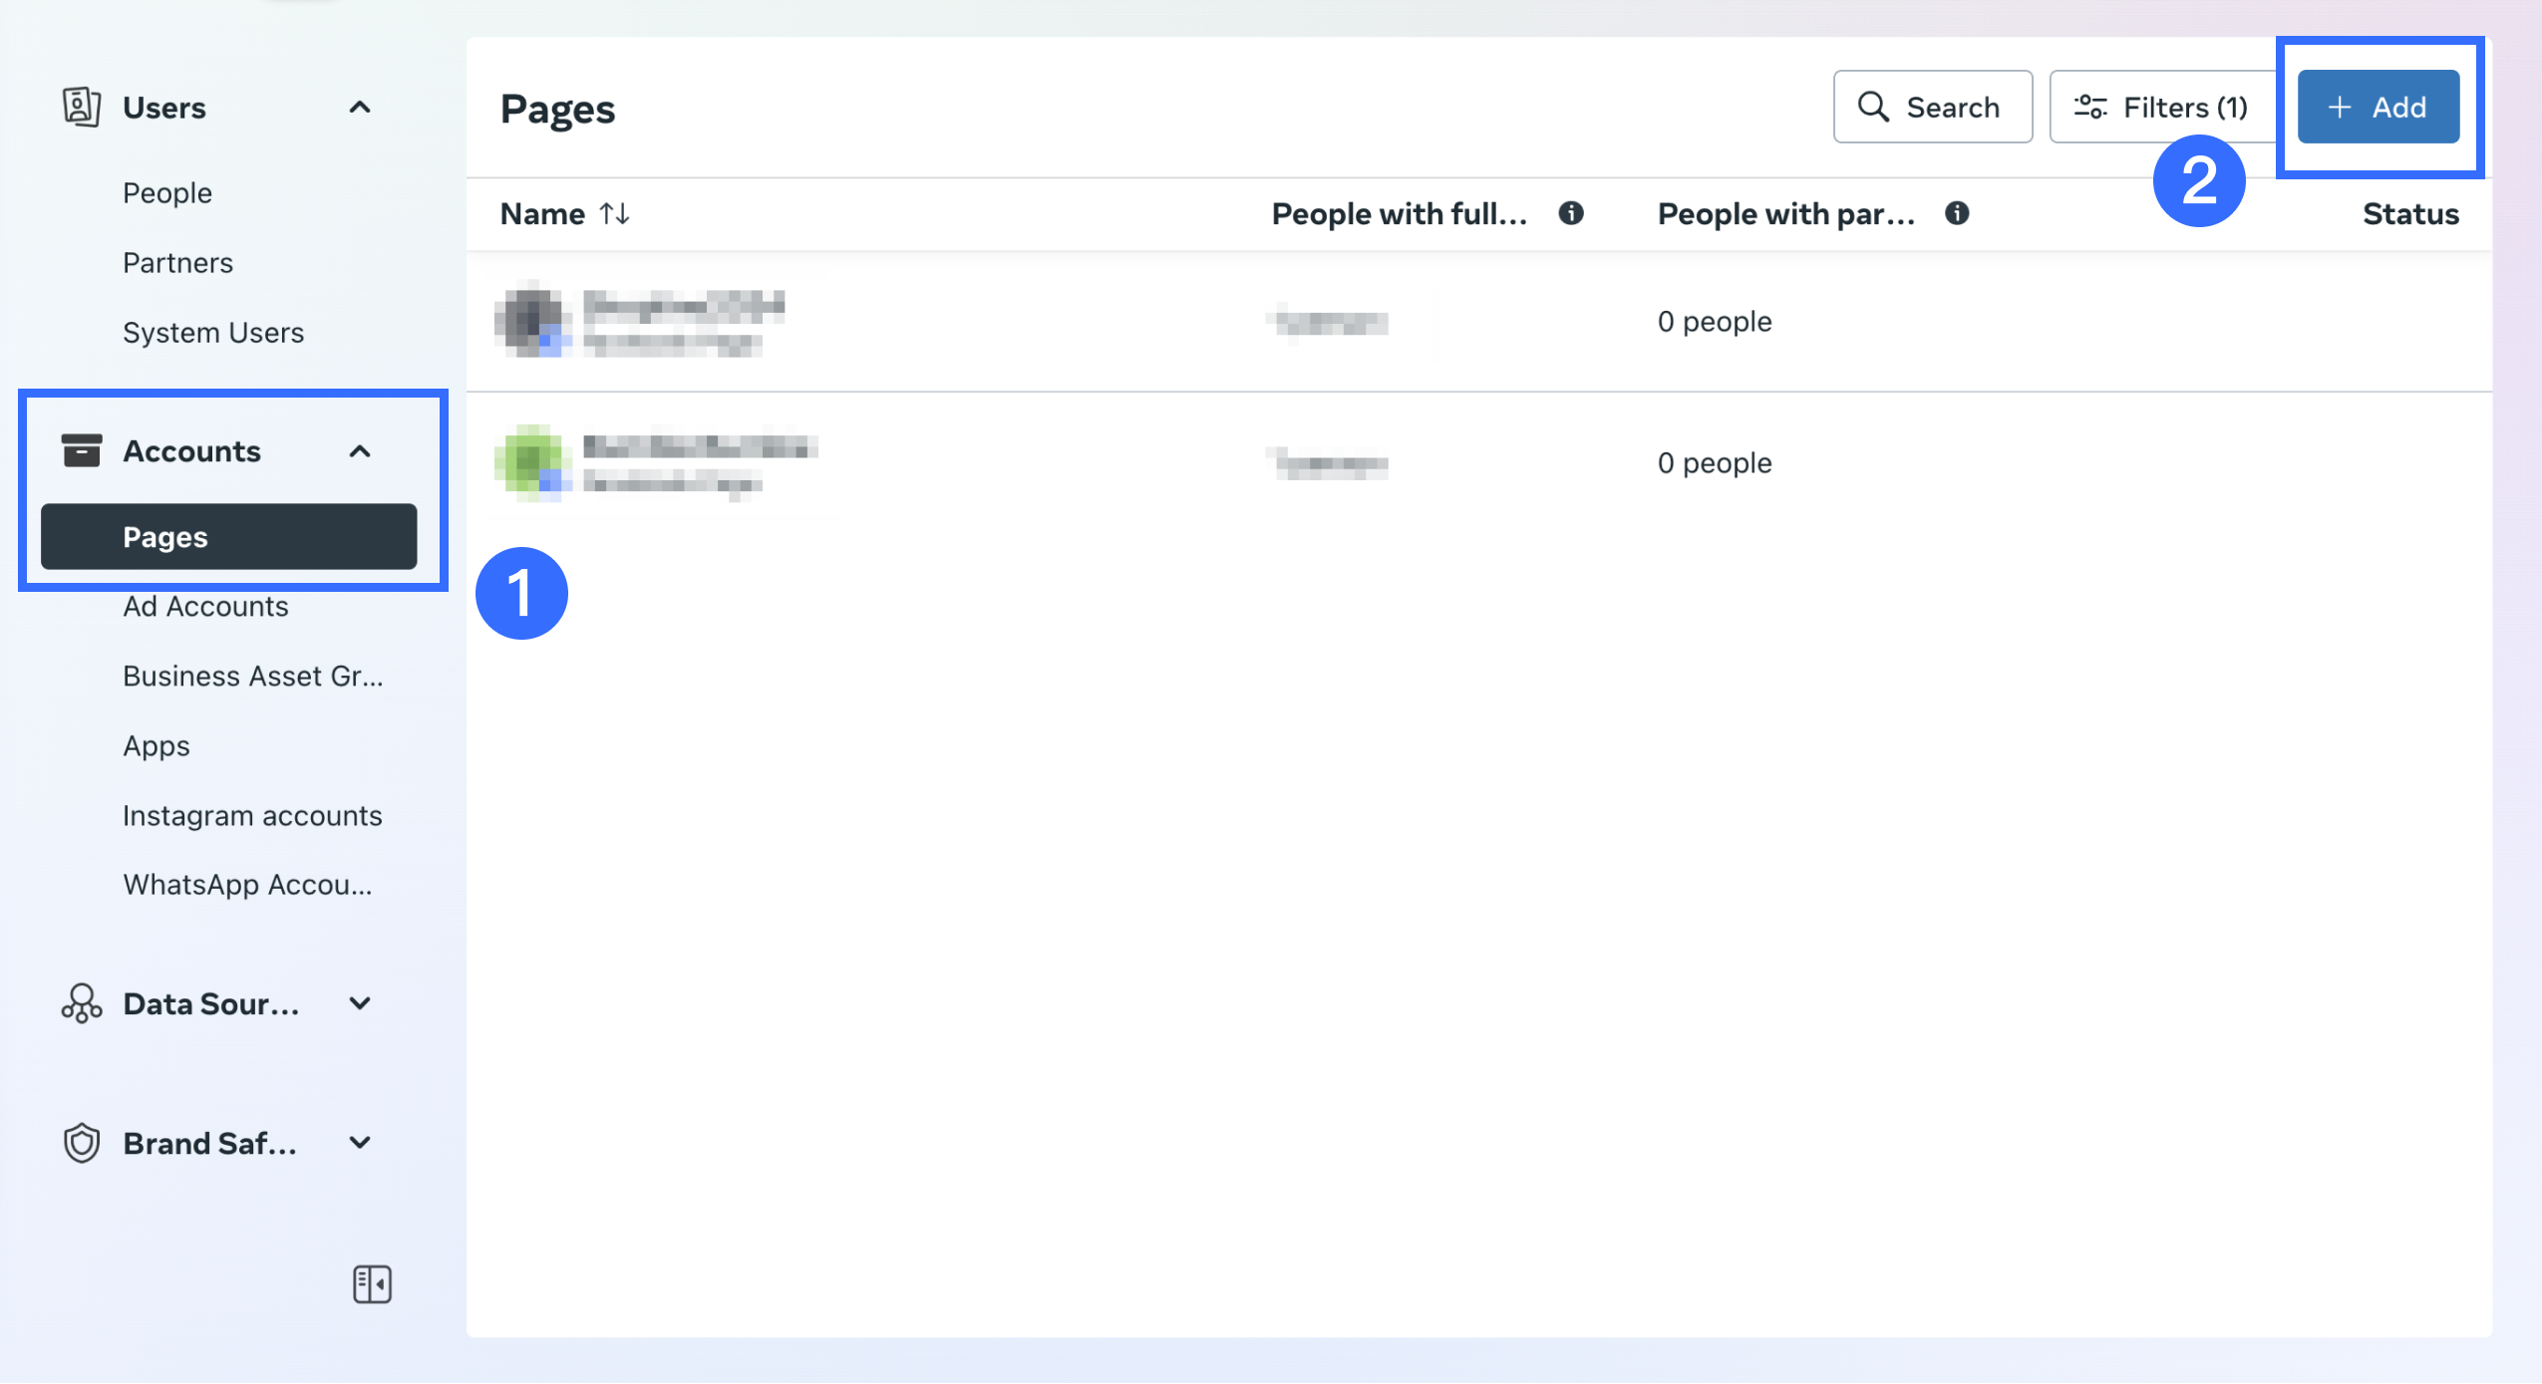
Task: Open the Ad Accounts menu item
Action: [205, 606]
